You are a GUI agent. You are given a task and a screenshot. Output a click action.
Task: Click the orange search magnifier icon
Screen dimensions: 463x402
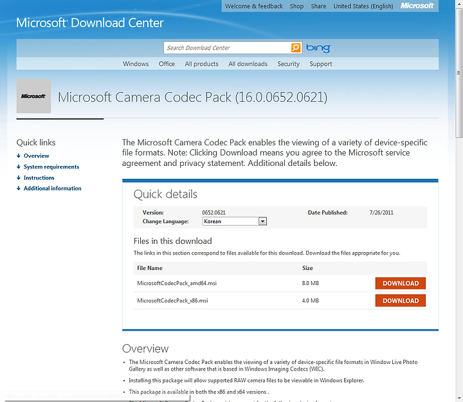[x=296, y=48]
